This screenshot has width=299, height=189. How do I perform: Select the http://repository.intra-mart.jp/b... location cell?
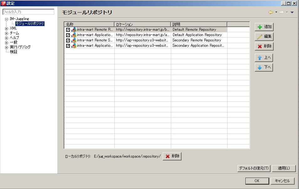[x=142, y=30]
